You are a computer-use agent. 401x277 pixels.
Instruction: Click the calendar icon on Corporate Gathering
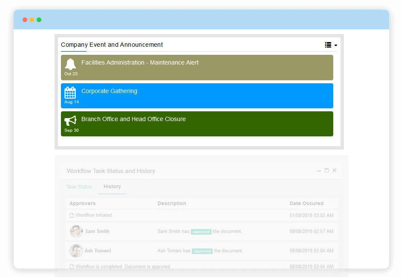pos(70,93)
